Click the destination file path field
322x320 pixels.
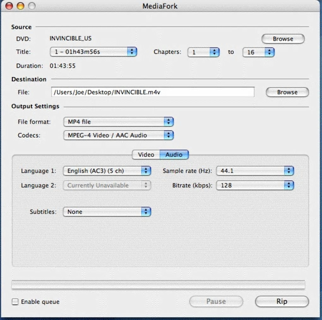(153, 92)
